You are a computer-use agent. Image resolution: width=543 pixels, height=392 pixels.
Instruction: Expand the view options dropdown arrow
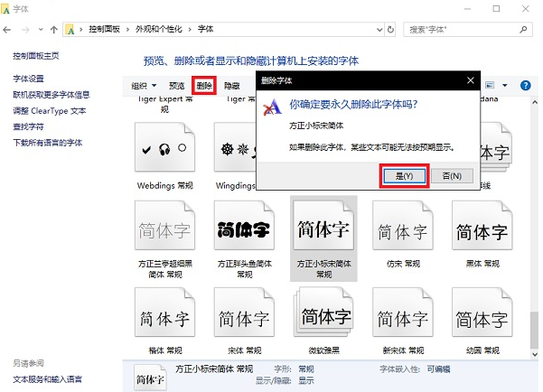point(505,86)
